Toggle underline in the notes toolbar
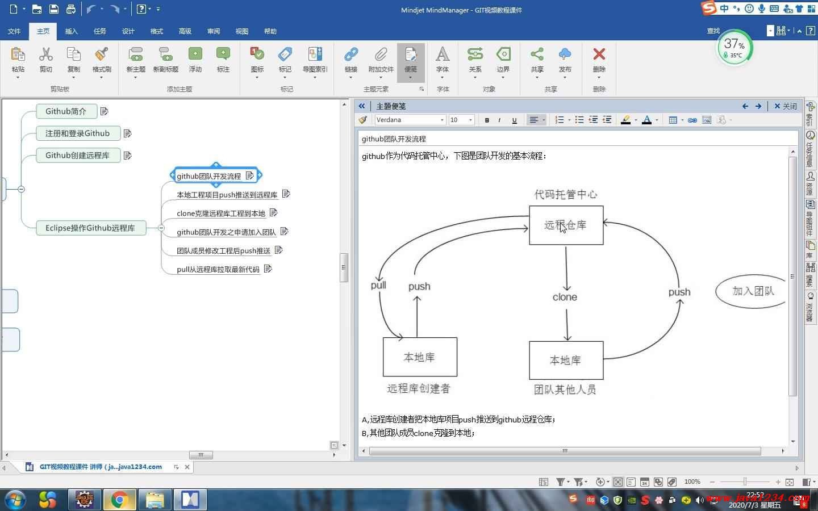The width and height of the screenshot is (818, 511). coord(514,120)
